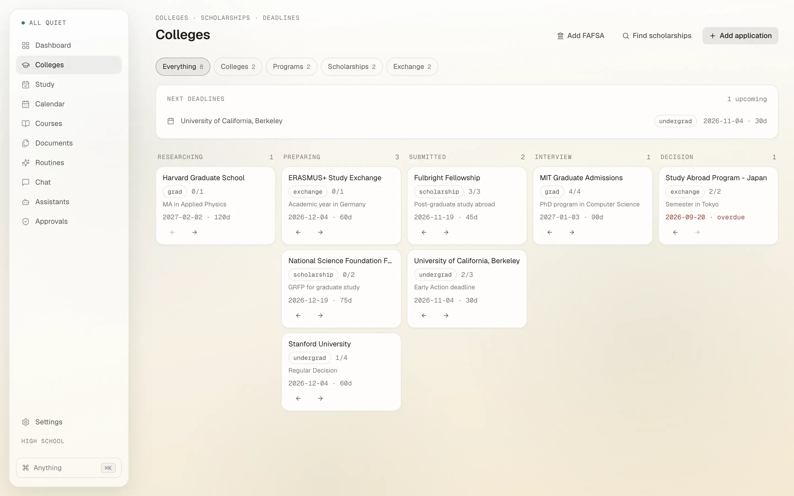Open University of California, Berkeley deadline row
Viewport: 794px width, 496px height.
[x=466, y=121]
